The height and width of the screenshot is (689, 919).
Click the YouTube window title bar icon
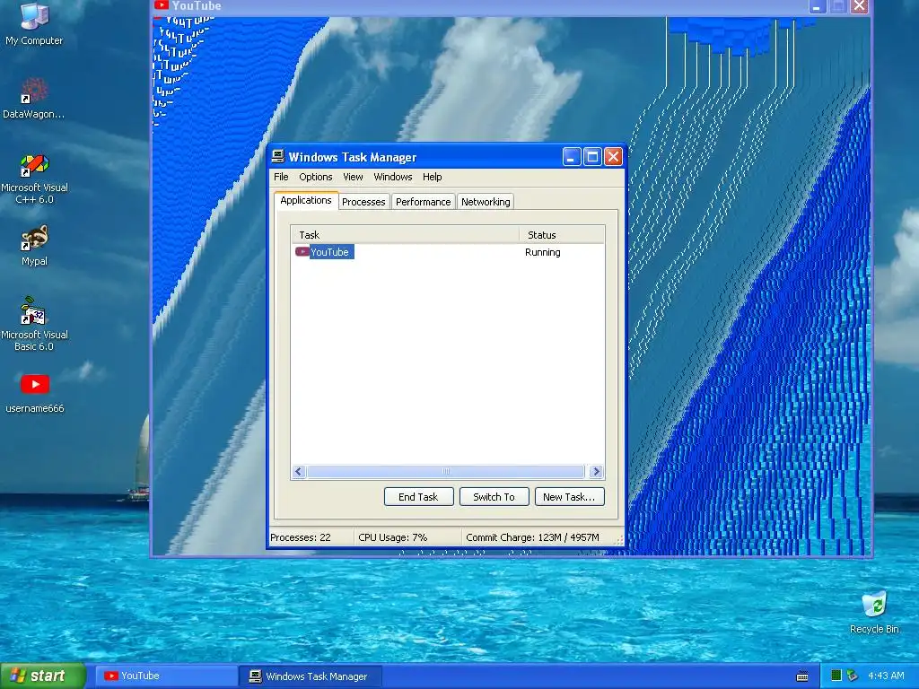(x=162, y=5)
